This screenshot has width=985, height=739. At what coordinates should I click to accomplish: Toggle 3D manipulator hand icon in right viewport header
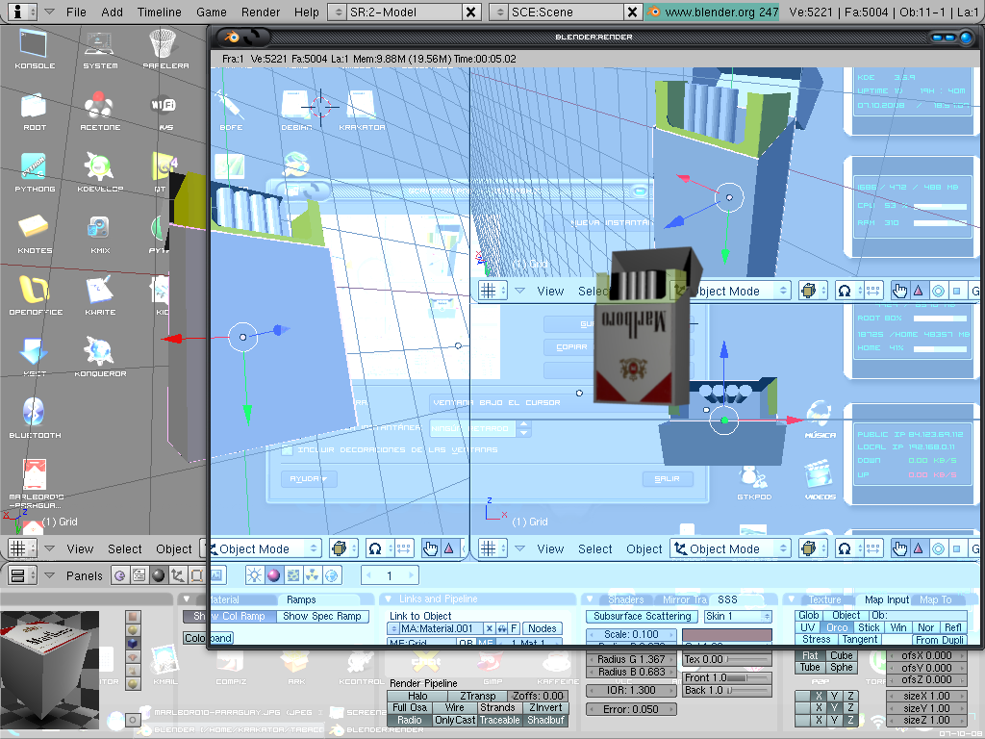tap(899, 548)
